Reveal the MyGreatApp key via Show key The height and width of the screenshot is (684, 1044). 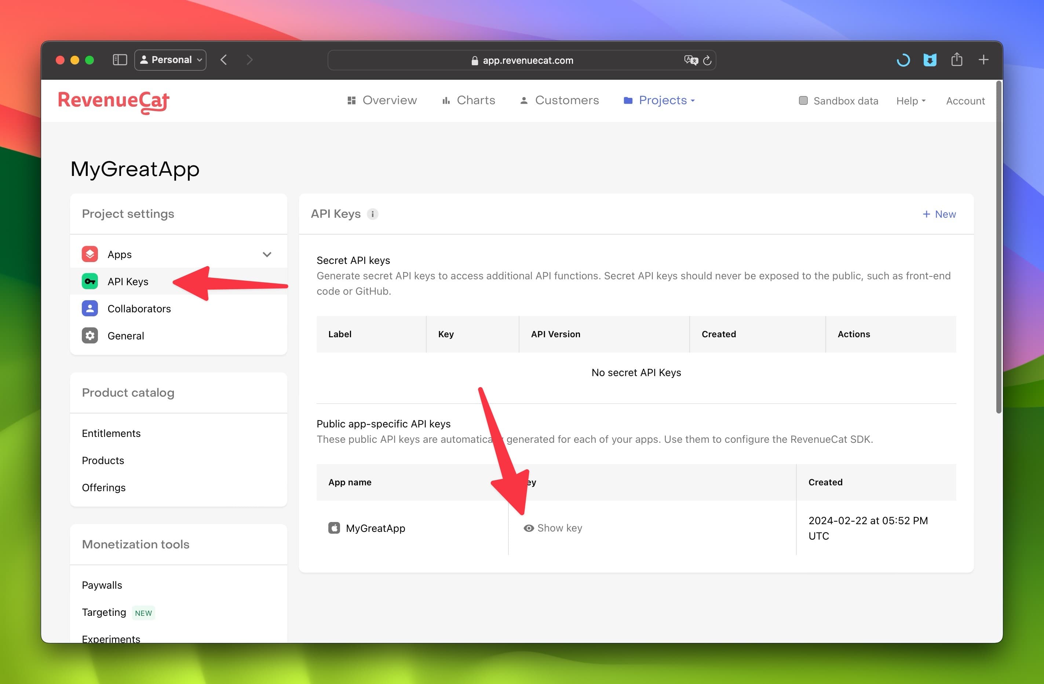[x=553, y=528]
